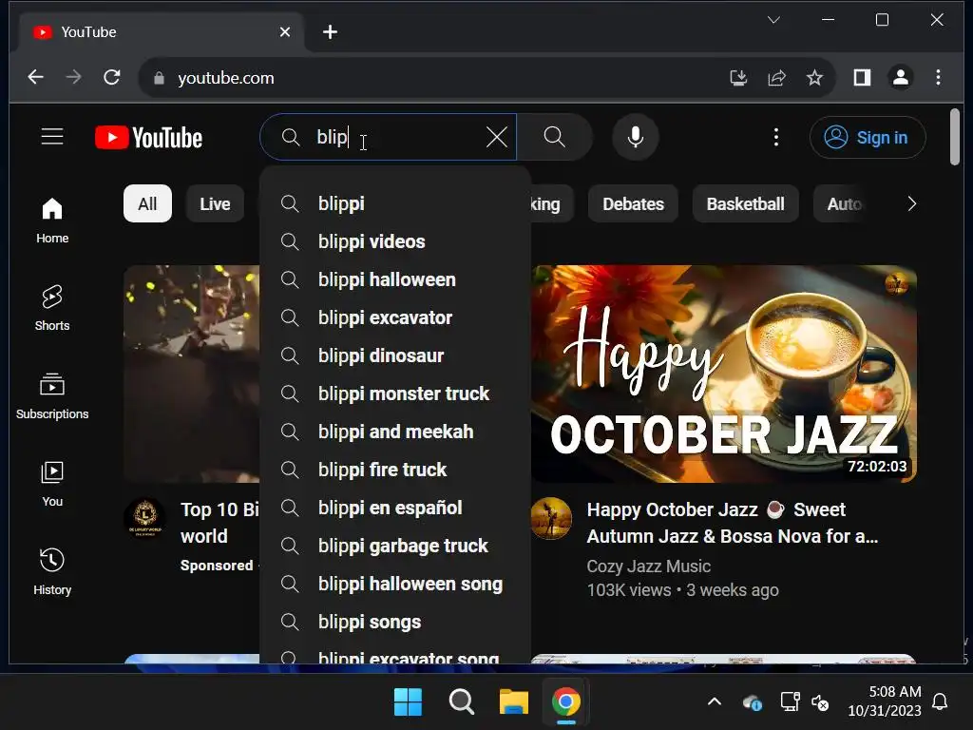The height and width of the screenshot is (730, 973).
Task: Click the magnifier search submit button
Action: pos(554,137)
